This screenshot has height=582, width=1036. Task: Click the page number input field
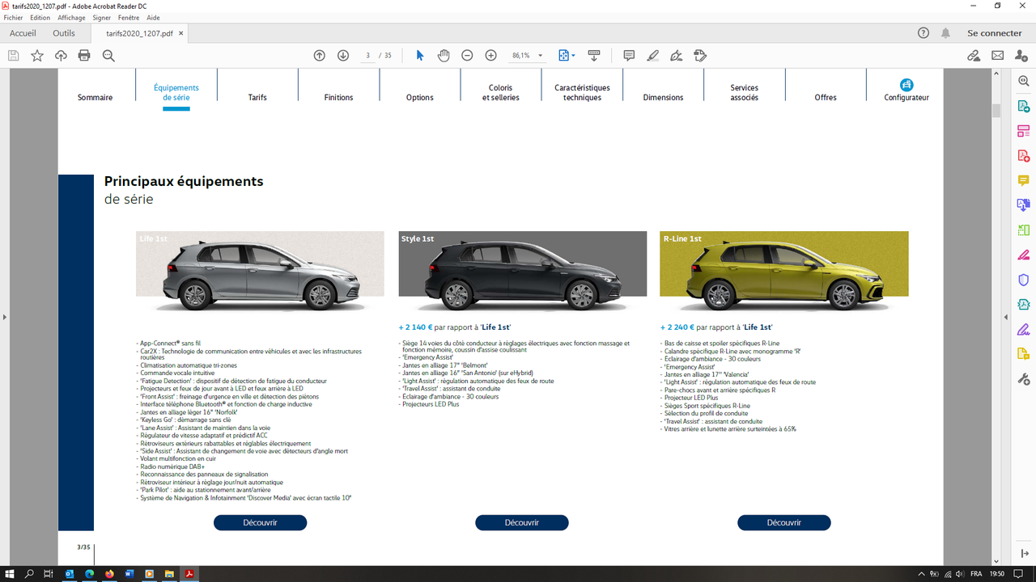[x=368, y=56]
